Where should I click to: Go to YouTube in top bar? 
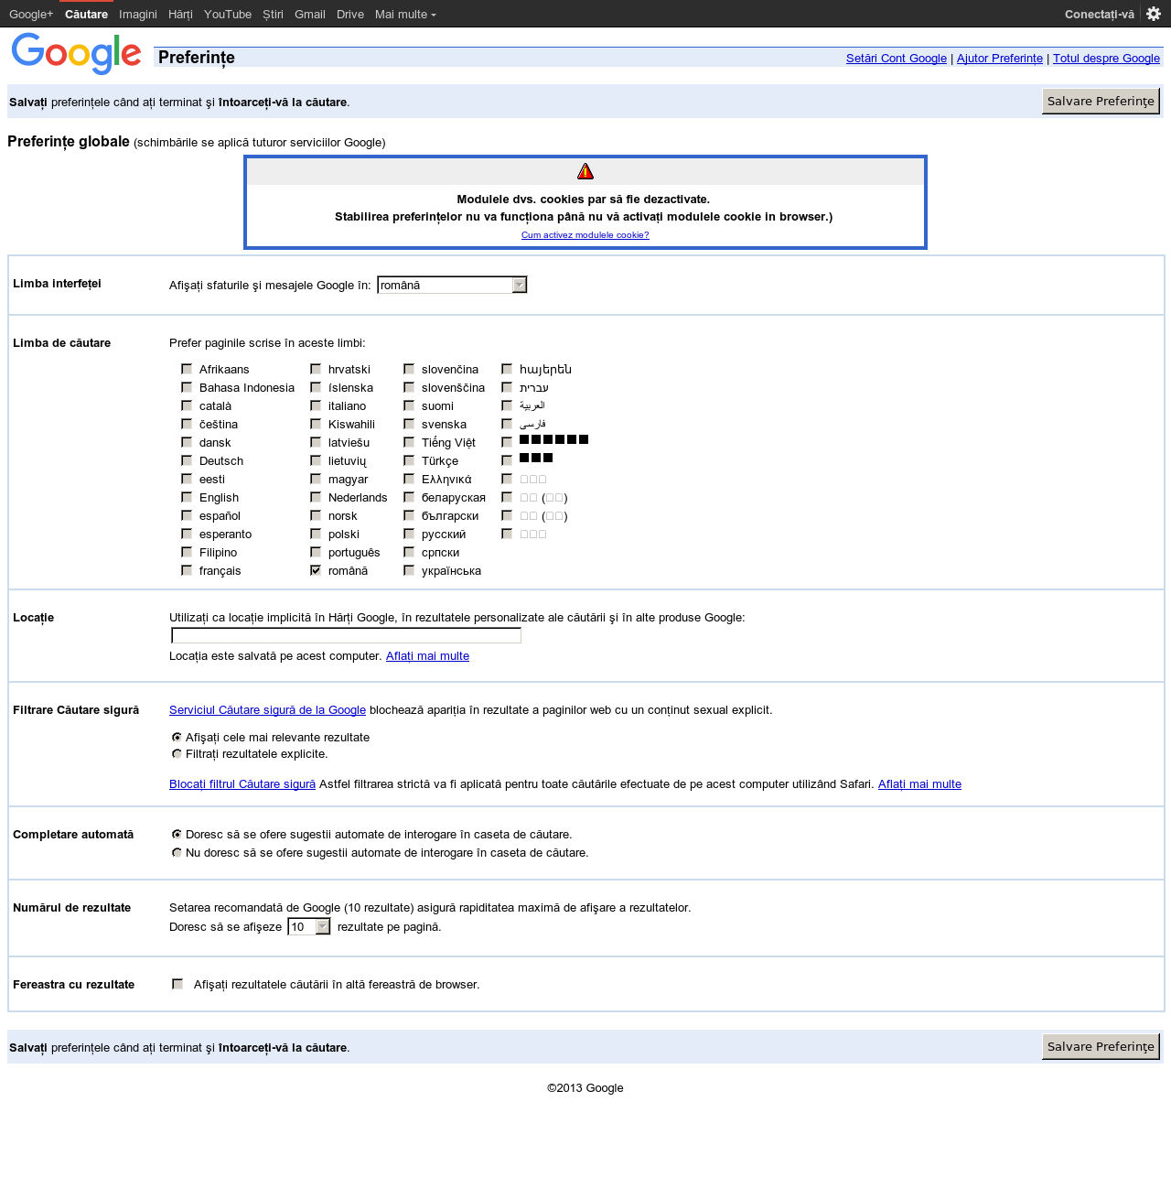228,14
